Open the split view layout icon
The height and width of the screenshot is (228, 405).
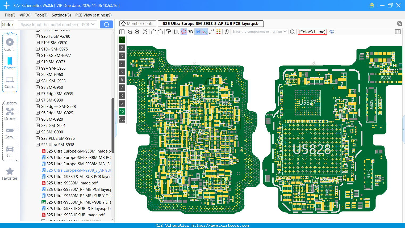pyautogui.click(x=122, y=32)
